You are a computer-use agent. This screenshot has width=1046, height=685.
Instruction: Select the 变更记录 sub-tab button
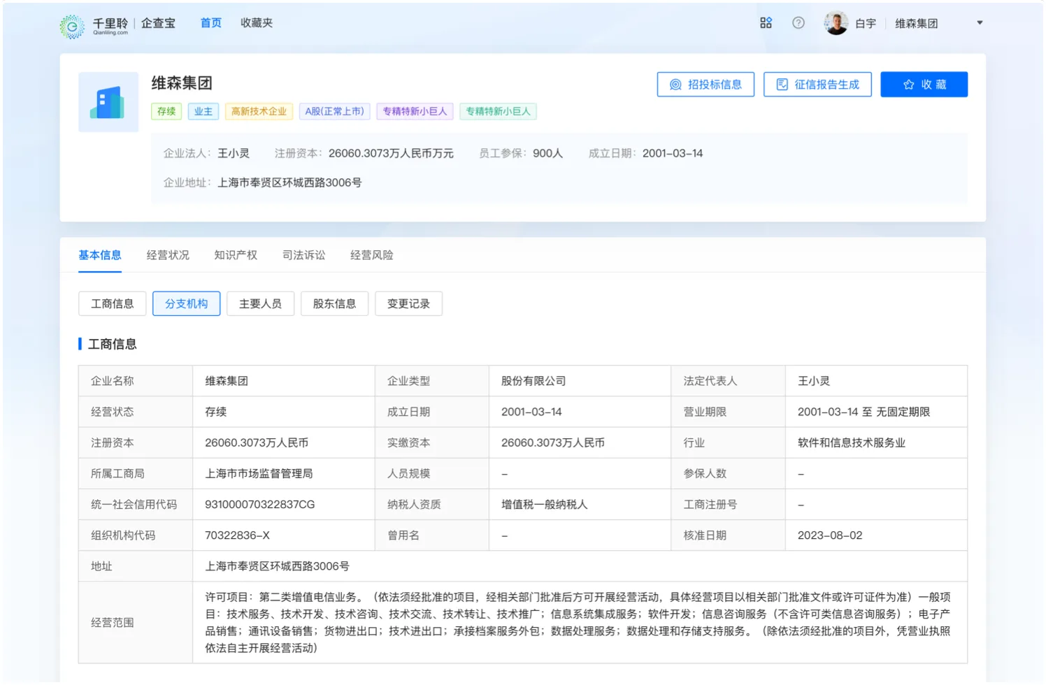(408, 303)
